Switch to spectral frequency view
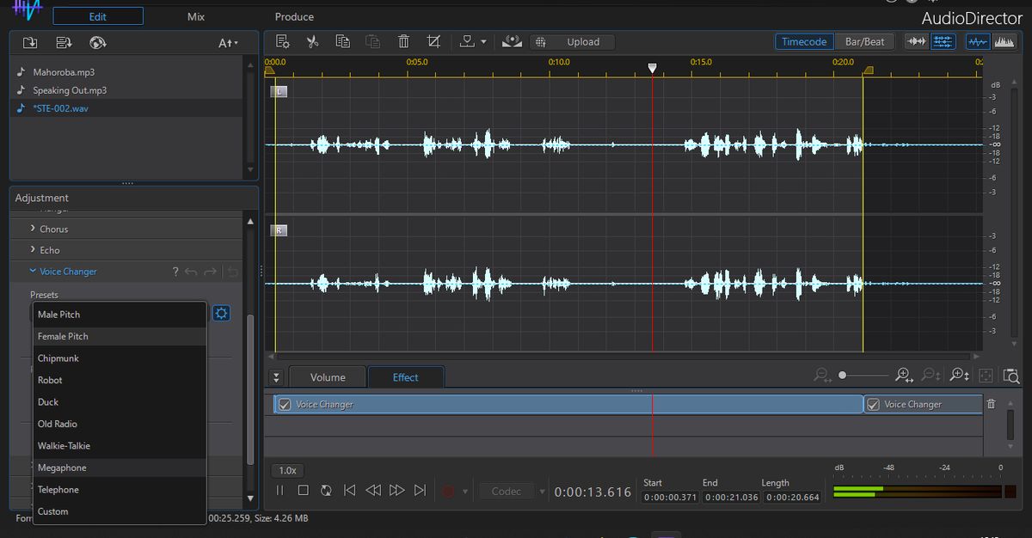 [1004, 41]
